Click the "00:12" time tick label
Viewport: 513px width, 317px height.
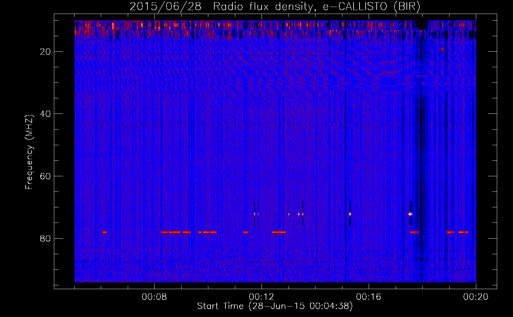click(x=262, y=297)
